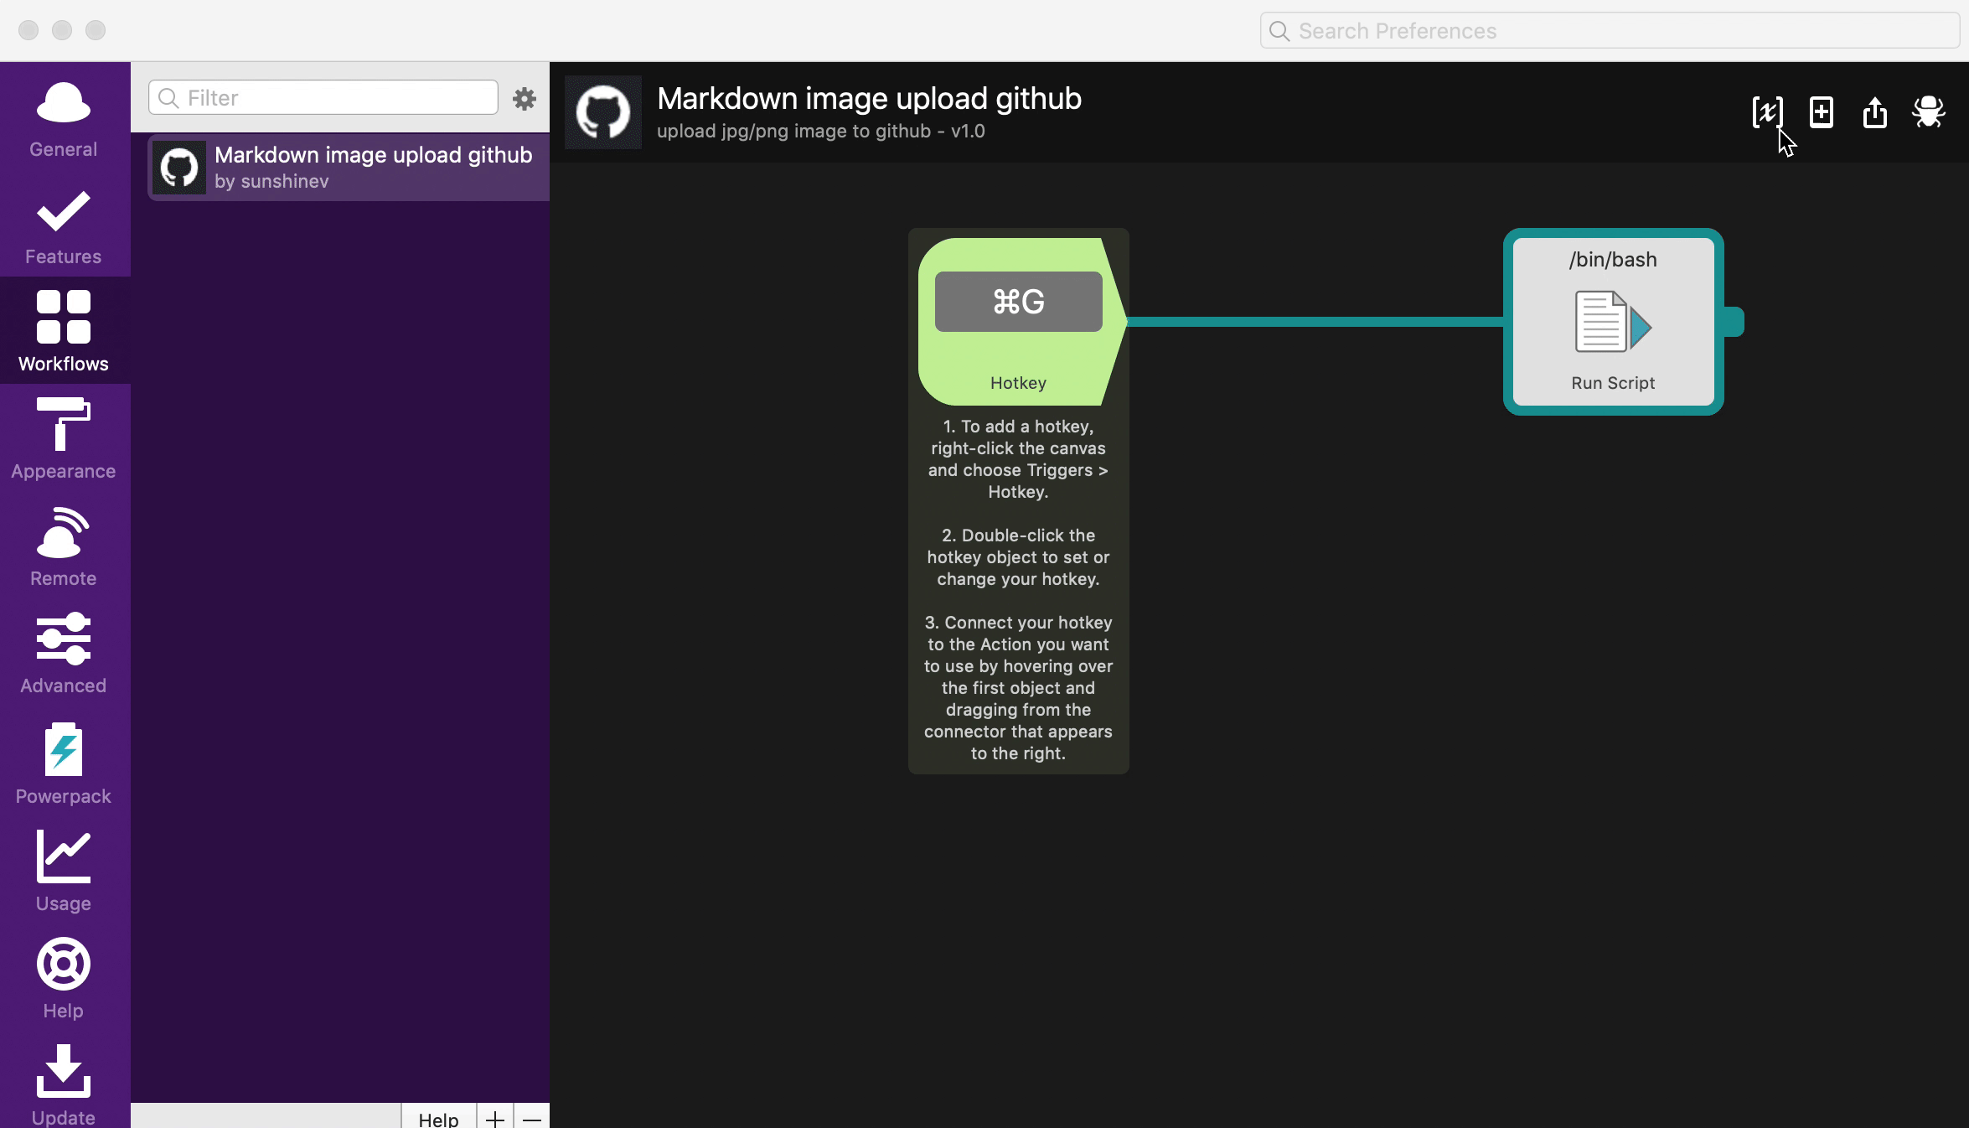This screenshot has height=1128, width=1969.
Task: Open the Features section
Action: (x=64, y=225)
